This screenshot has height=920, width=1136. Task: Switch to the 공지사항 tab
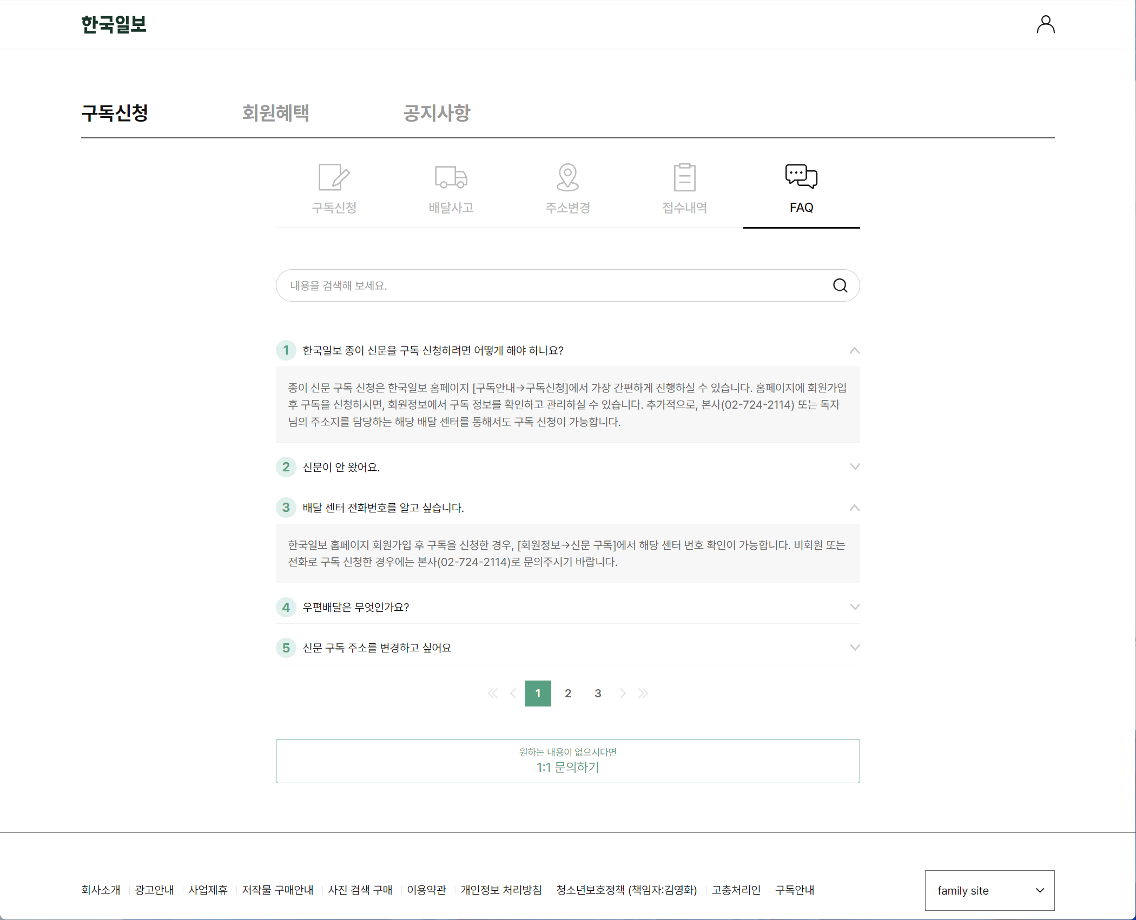click(x=436, y=113)
